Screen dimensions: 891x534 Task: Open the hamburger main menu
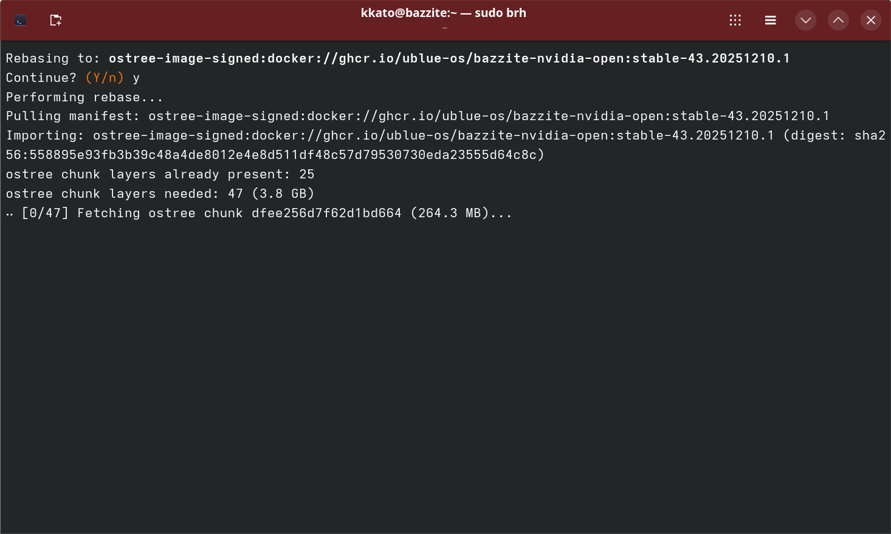[x=770, y=21]
